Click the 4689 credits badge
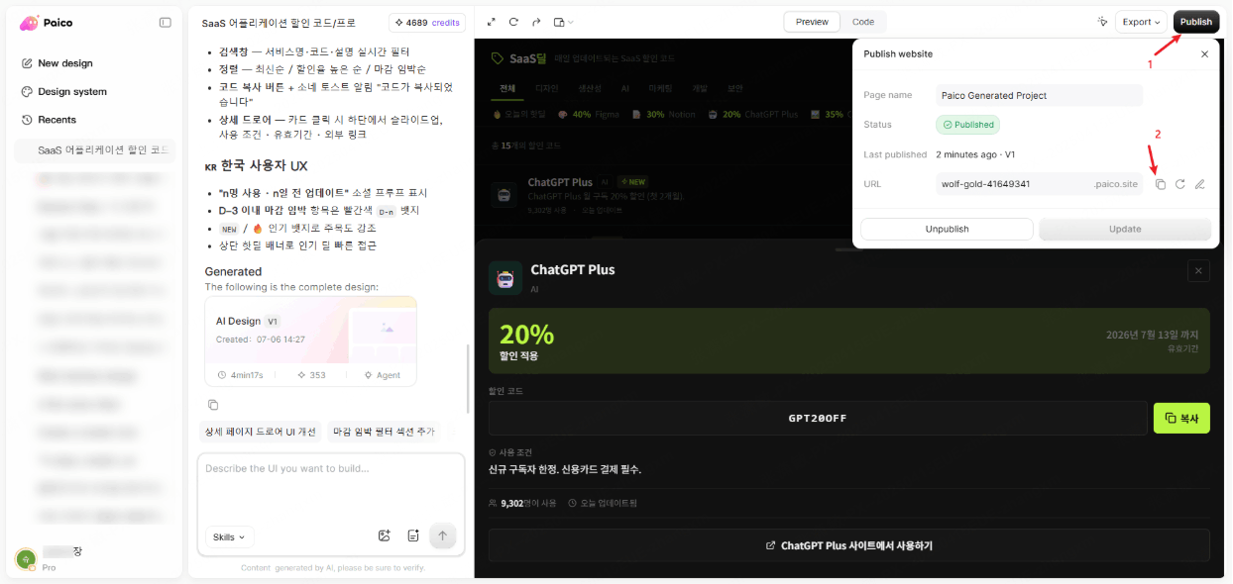The width and height of the screenshot is (1233, 584). click(426, 22)
